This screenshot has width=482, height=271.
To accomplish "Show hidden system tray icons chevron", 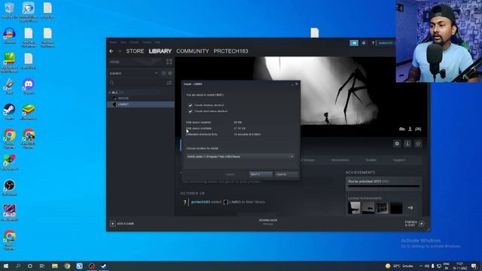I will [420, 266].
